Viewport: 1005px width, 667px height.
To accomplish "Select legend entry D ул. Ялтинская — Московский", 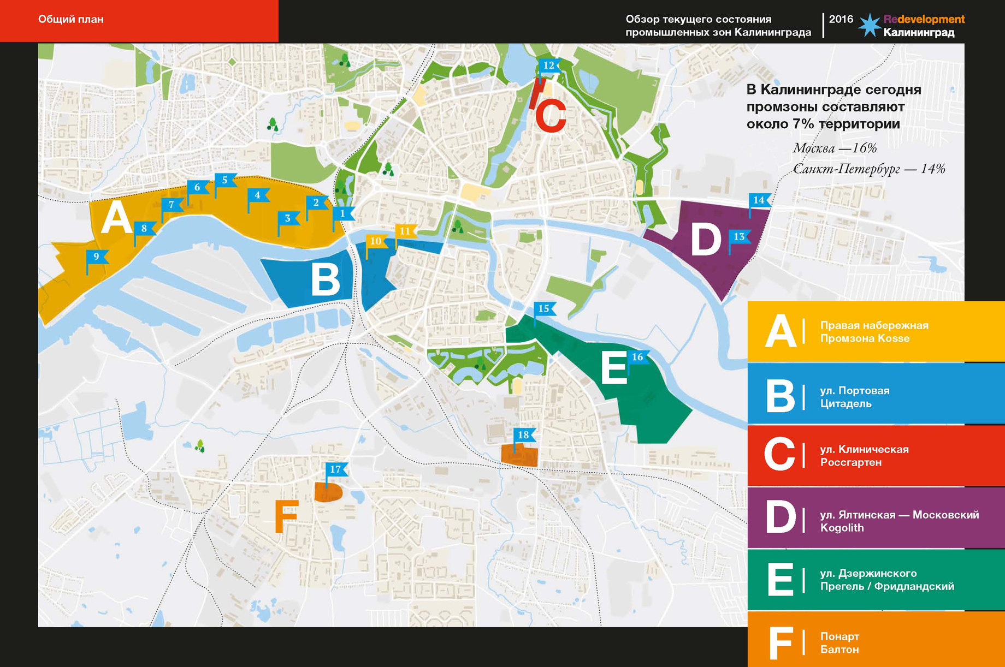I will pos(876,517).
